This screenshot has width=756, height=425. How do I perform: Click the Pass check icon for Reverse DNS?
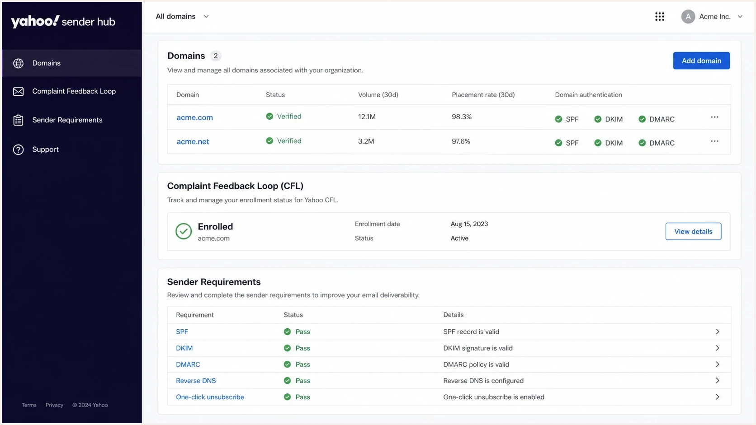(x=287, y=381)
